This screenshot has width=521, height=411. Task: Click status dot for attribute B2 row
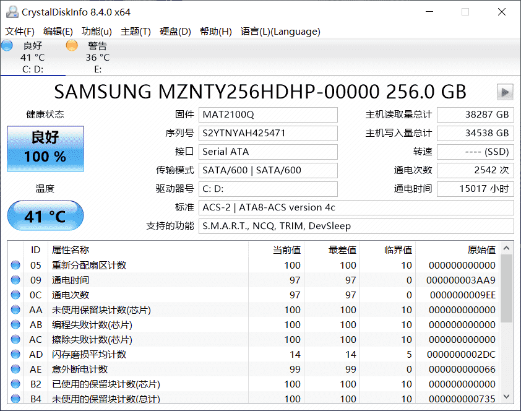pyautogui.click(x=15, y=384)
